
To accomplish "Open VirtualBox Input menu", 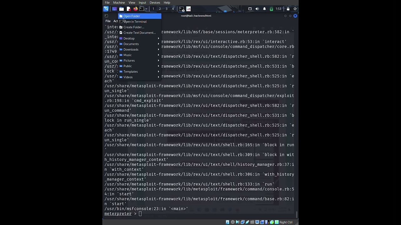I will click(142, 2).
